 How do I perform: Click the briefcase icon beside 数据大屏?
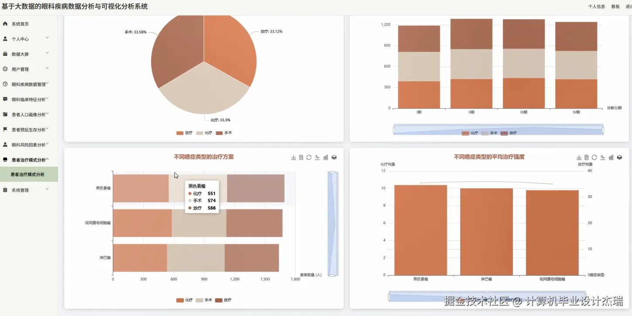pos(5,54)
